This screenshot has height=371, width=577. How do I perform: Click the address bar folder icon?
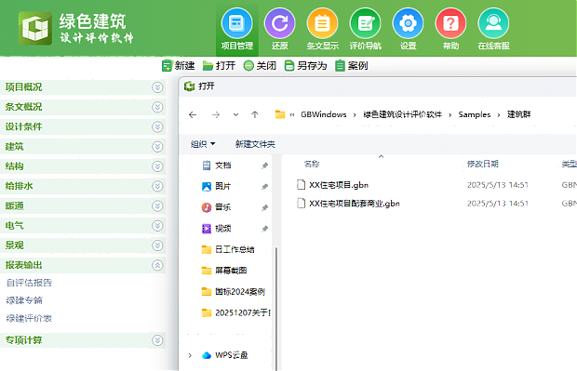pos(280,114)
